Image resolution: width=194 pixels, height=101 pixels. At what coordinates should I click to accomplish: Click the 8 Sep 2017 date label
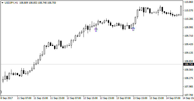6,98
